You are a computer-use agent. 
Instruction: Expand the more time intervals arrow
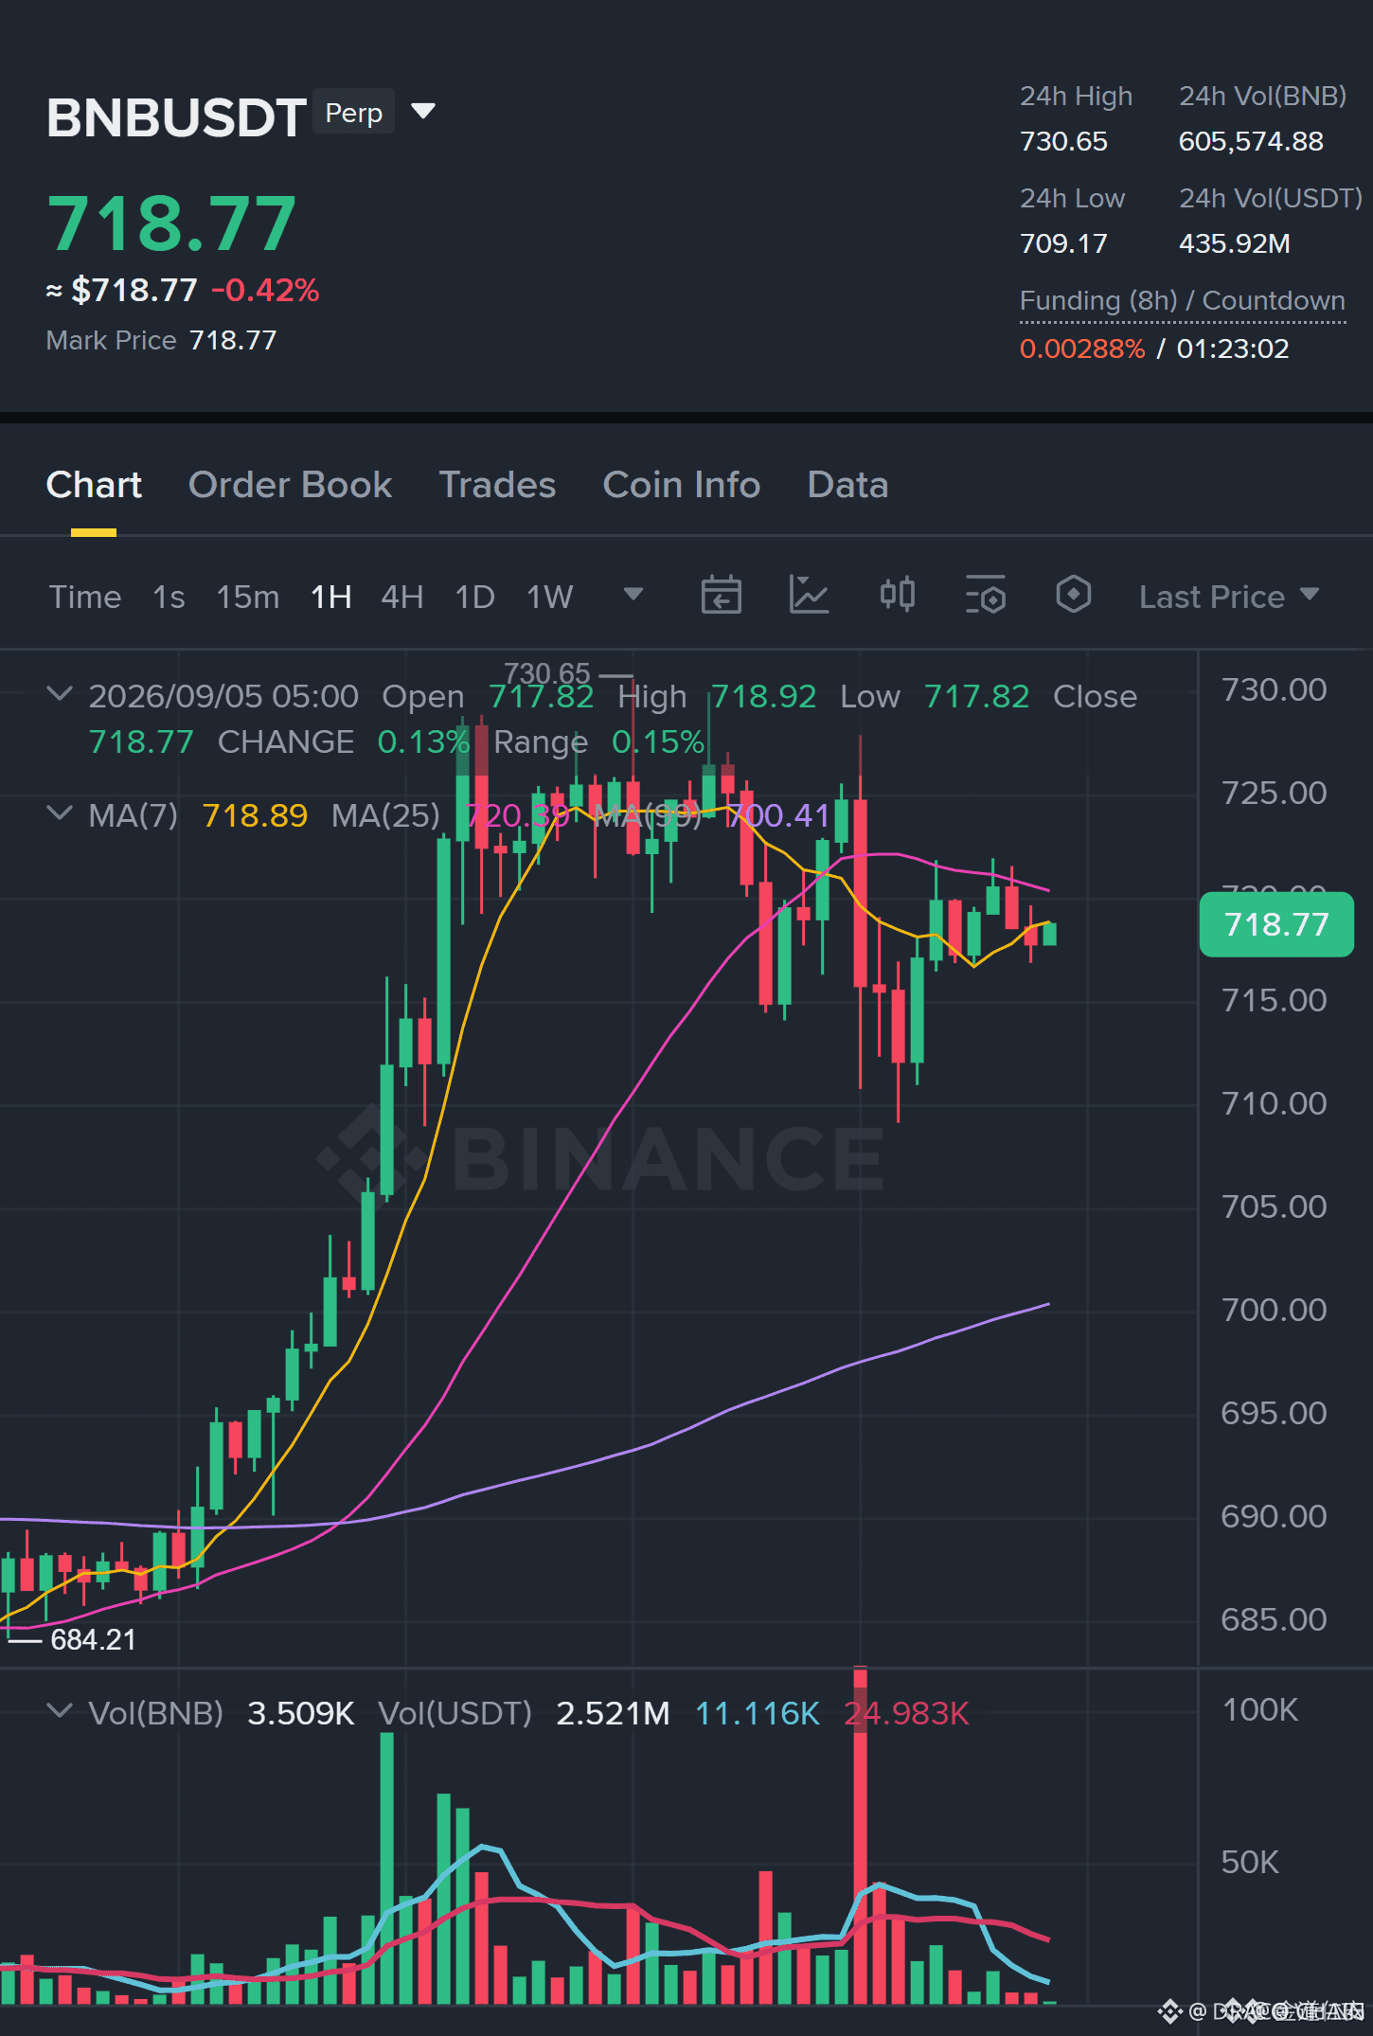pyautogui.click(x=633, y=595)
